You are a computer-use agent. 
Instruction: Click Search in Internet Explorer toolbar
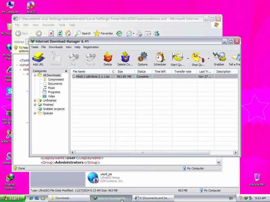83,33
